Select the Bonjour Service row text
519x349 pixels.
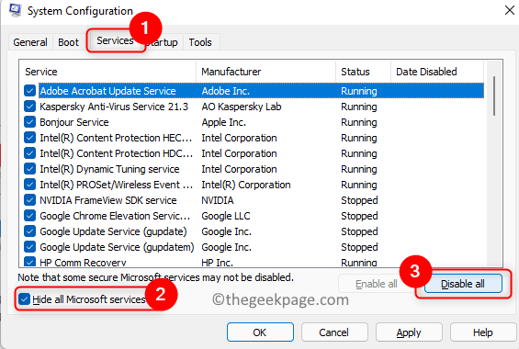coord(74,122)
